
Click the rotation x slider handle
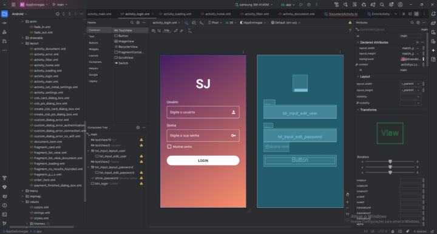390,162
